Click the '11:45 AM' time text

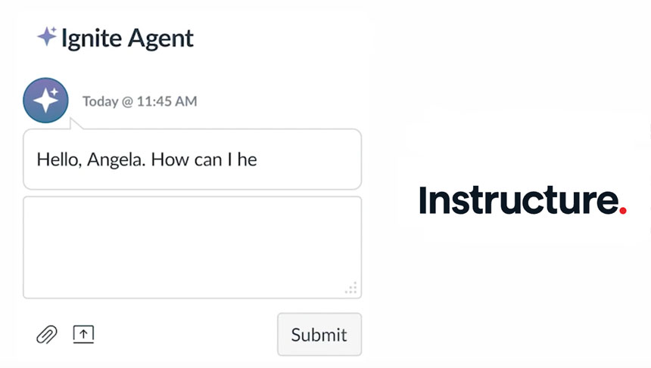167,101
